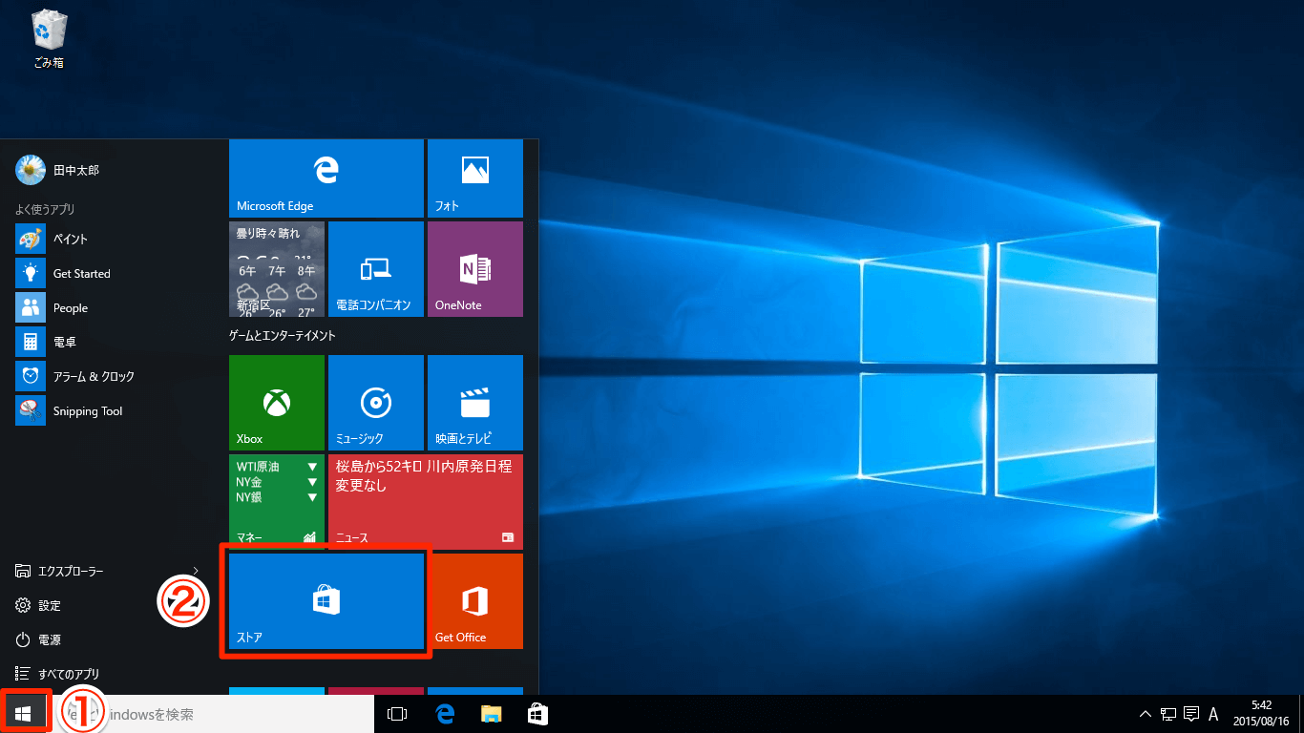1304x733 pixels.
Task: Launch the 電卓 calculator app
Action: [x=115, y=342]
